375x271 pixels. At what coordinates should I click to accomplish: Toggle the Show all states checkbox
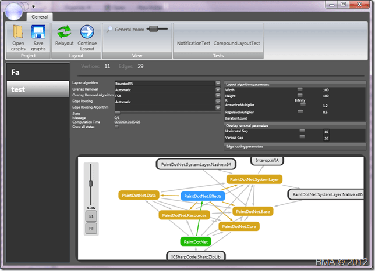tap(116, 127)
